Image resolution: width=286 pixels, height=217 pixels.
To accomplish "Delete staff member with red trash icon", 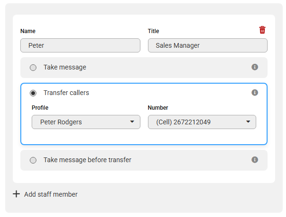I will coord(262,30).
